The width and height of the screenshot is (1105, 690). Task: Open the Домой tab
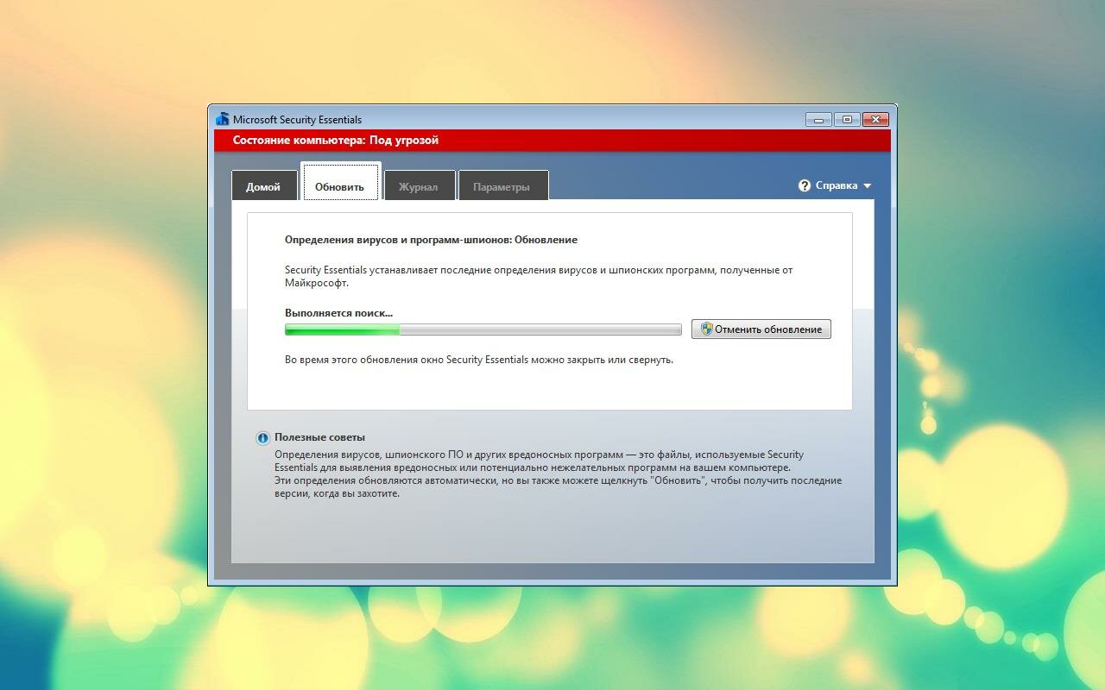click(x=263, y=185)
